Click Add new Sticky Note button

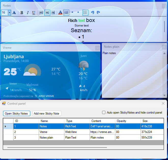click(47, 114)
